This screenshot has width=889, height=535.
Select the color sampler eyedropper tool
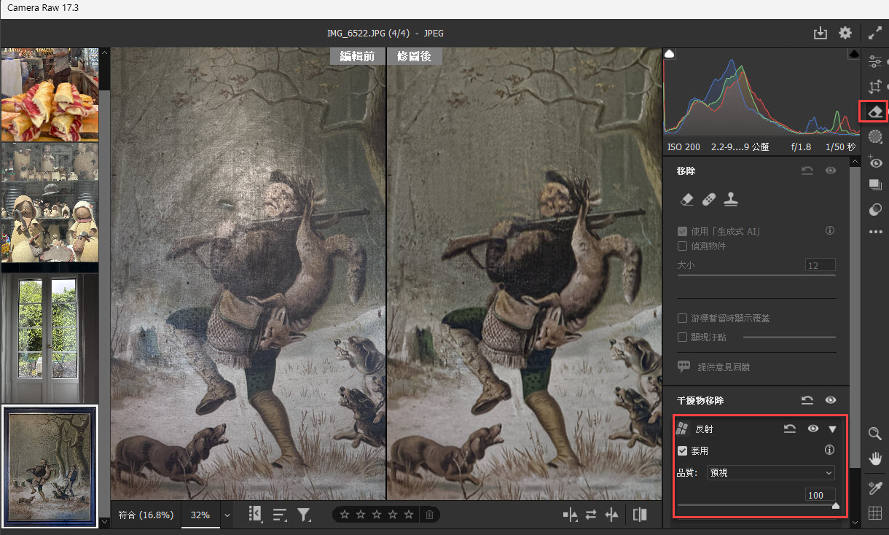point(875,488)
